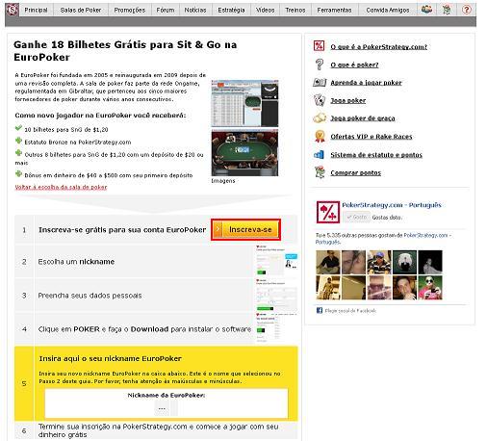Open the Salas de Poker menu
This screenshot has width=487, height=441.
point(81,10)
